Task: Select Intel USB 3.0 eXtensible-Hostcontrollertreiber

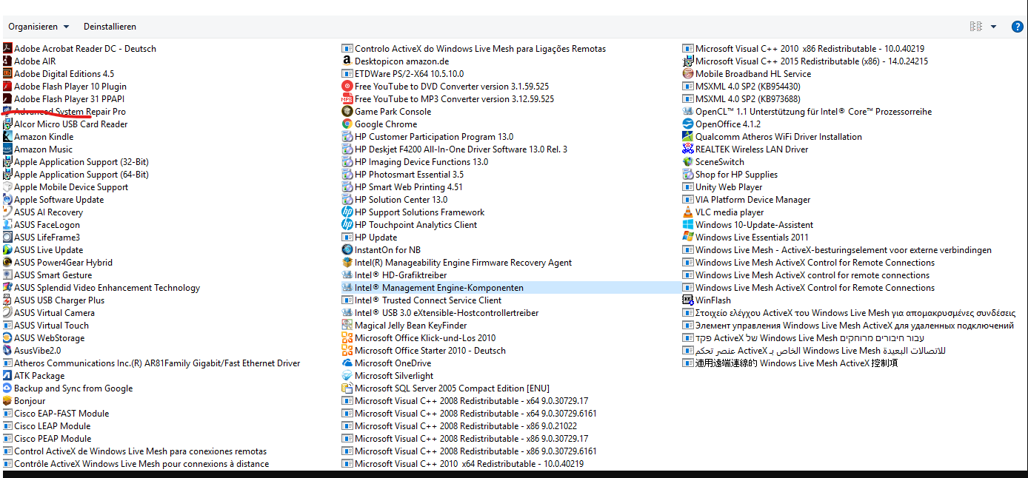Action: (441, 313)
